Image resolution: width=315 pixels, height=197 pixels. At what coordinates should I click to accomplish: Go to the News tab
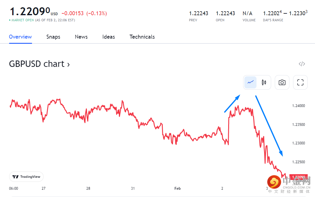click(x=81, y=37)
